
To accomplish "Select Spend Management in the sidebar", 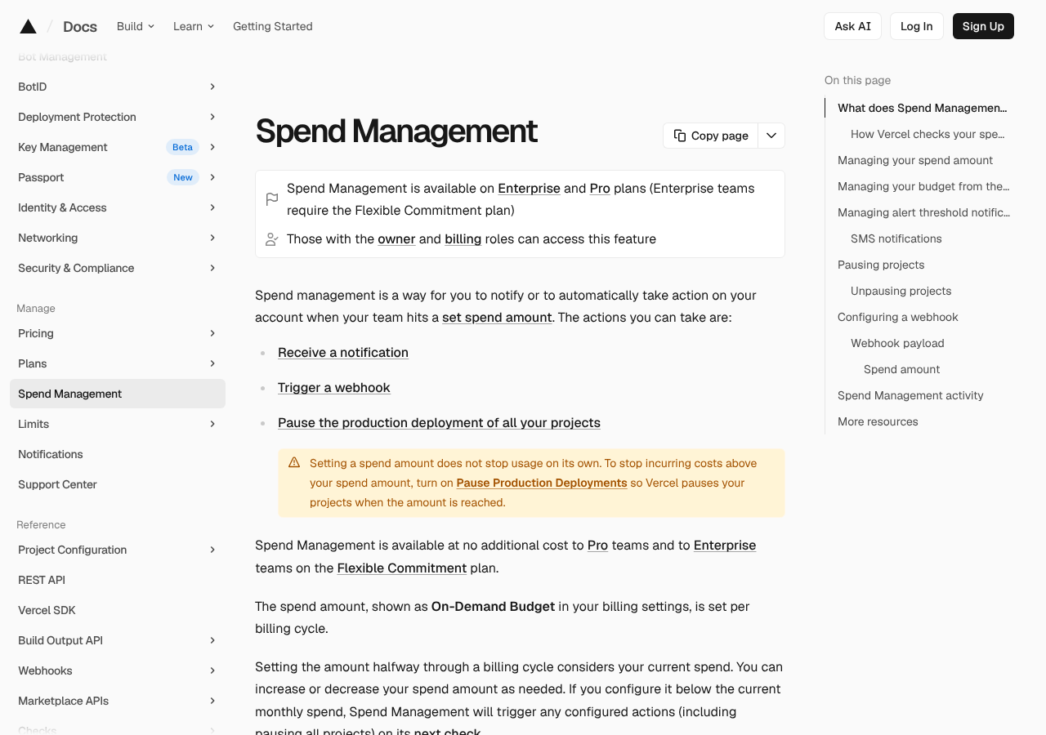I will tap(118, 394).
